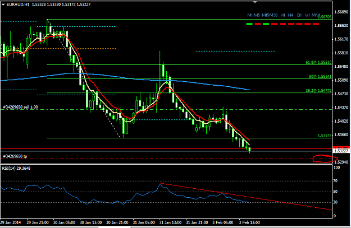Click the RSI scale value 70

[x=335, y=181]
